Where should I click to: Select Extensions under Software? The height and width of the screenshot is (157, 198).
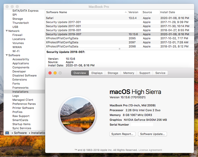20,80
